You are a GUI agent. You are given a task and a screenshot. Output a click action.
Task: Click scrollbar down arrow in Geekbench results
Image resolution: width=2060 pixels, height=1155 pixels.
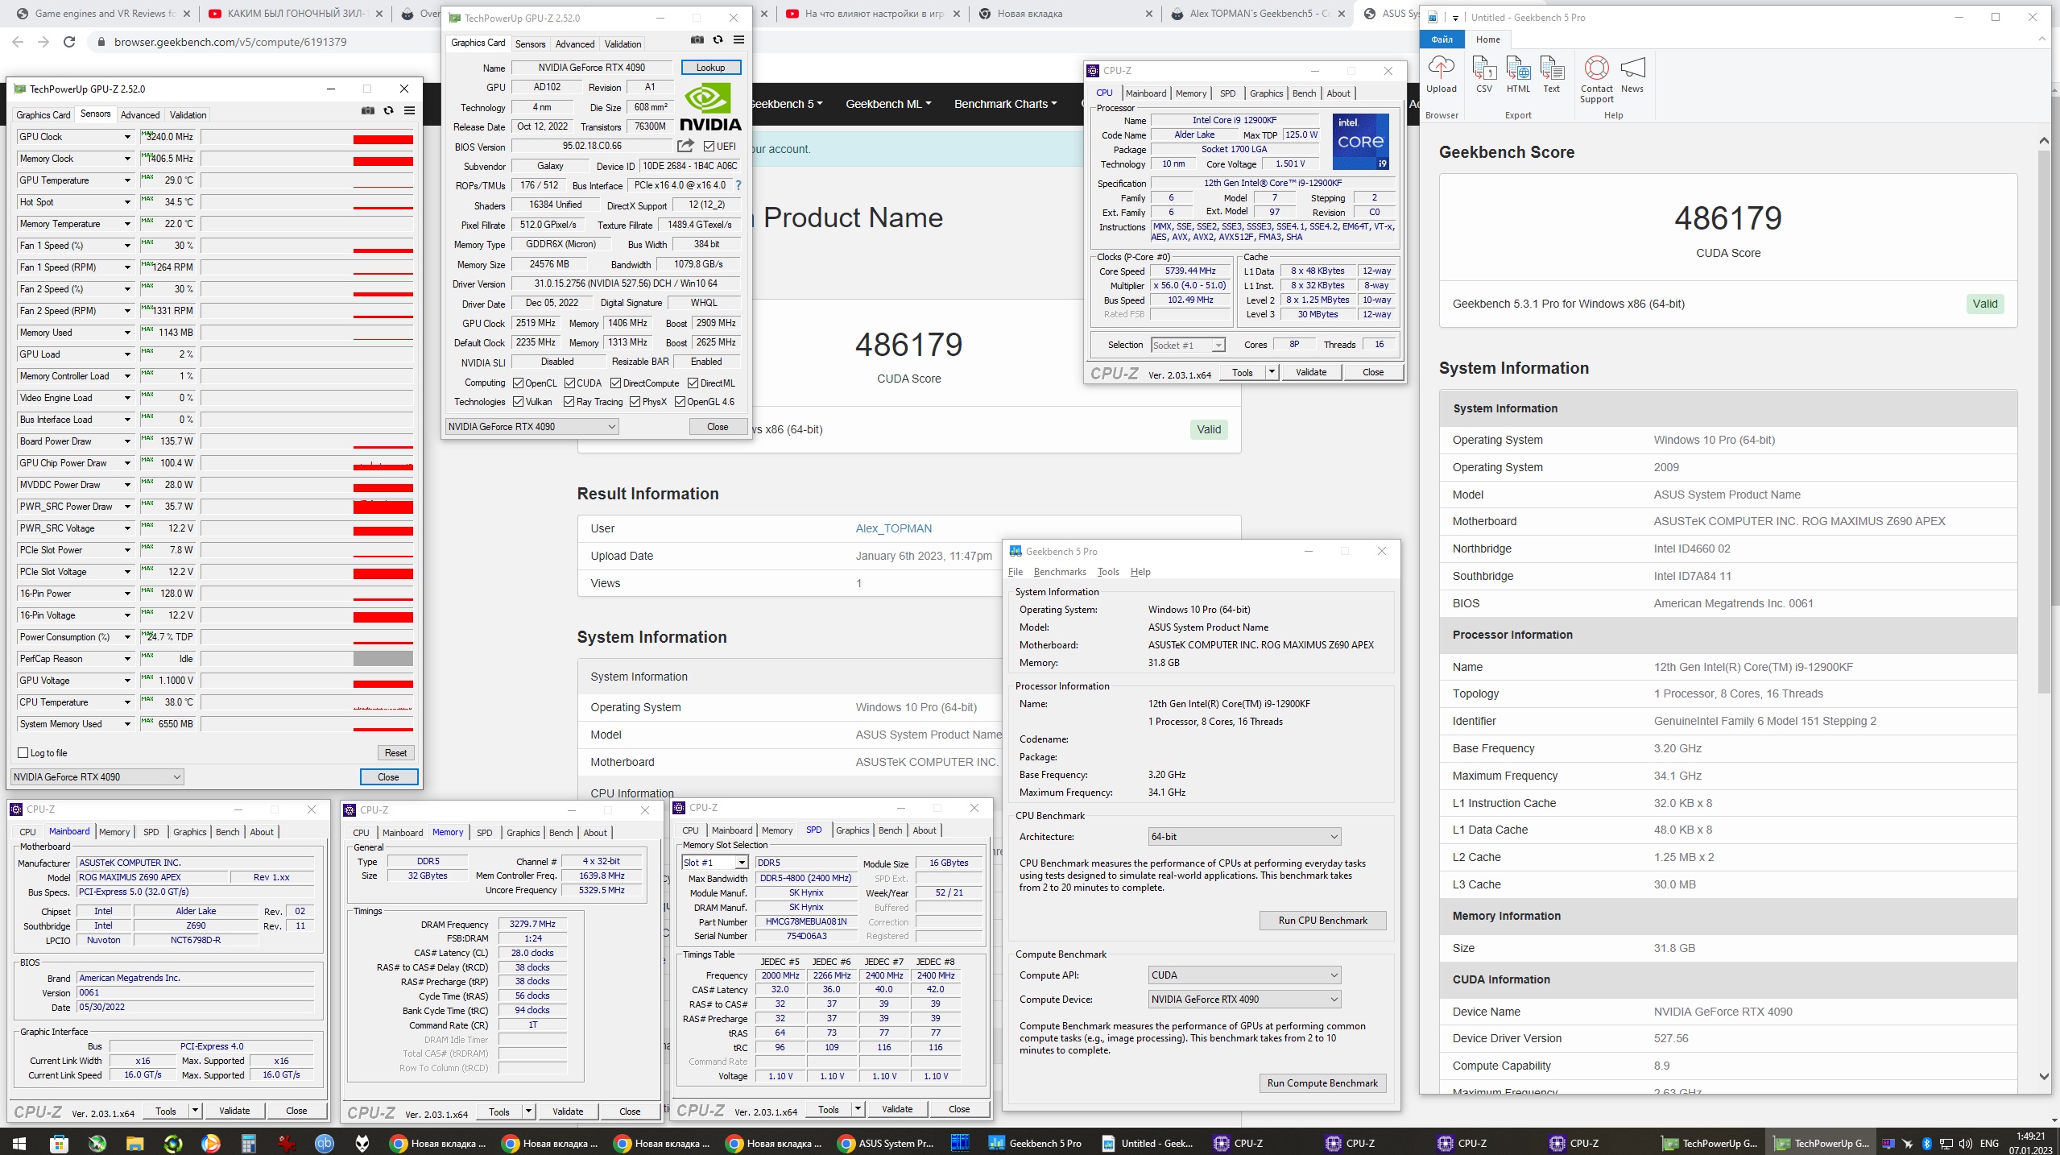click(2043, 1076)
